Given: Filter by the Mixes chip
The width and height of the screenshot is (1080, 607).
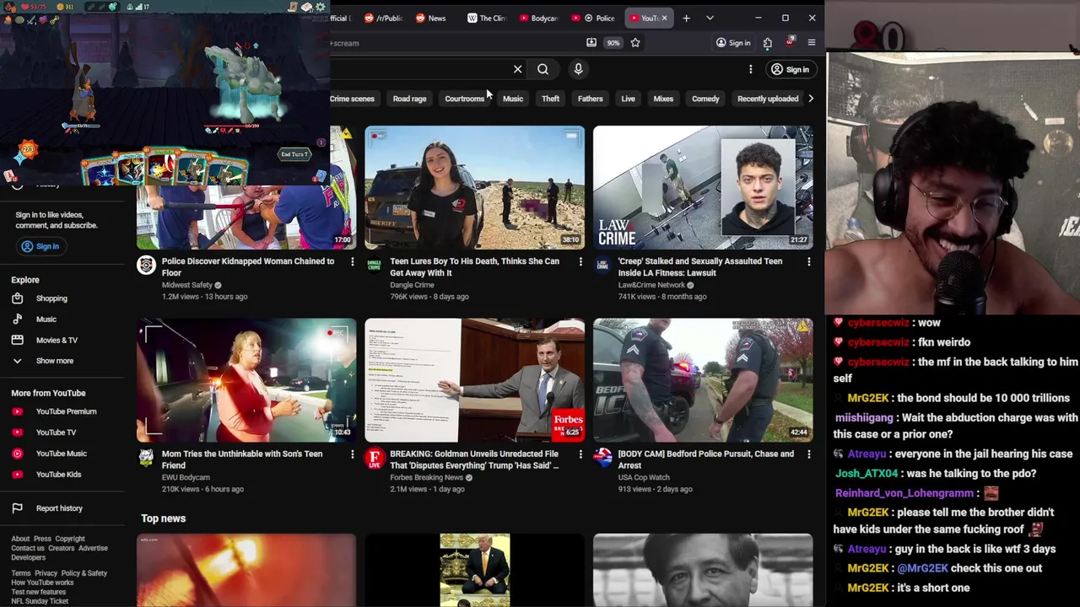Looking at the screenshot, I should click(x=663, y=99).
